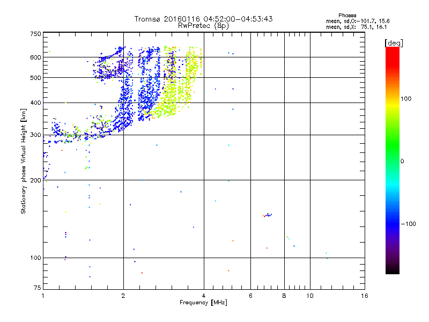This screenshot has width=429, height=322.
Task: Click x-axis tick label '1'
Action: pyautogui.click(x=43, y=296)
